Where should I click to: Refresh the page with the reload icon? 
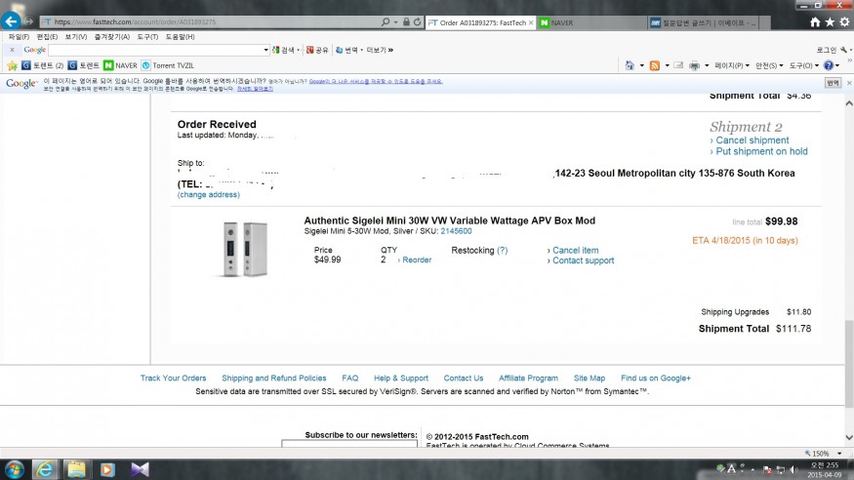417,21
